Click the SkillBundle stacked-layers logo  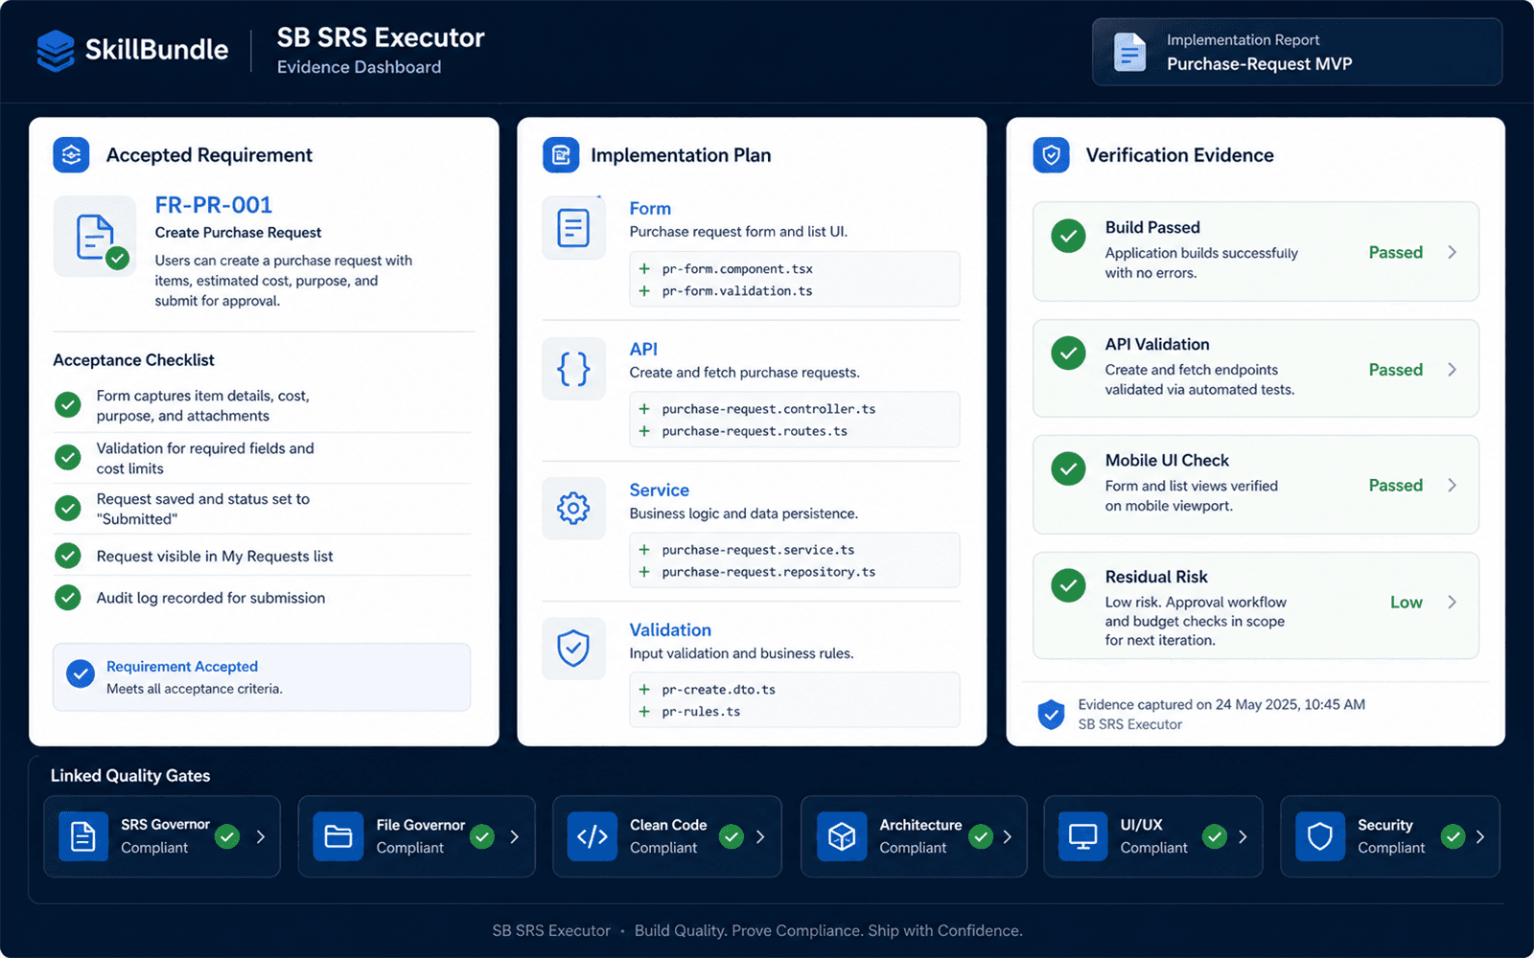coord(56,51)
